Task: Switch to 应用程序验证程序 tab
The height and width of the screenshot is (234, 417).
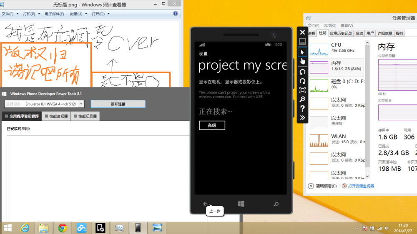Action: click(x=22, y=116)
